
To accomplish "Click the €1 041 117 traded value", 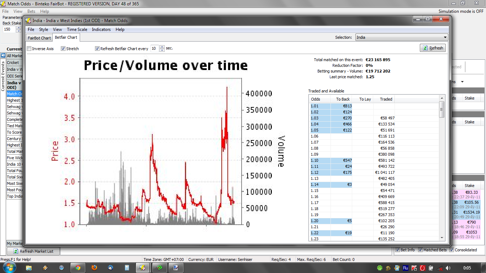I will click(385, 172).
